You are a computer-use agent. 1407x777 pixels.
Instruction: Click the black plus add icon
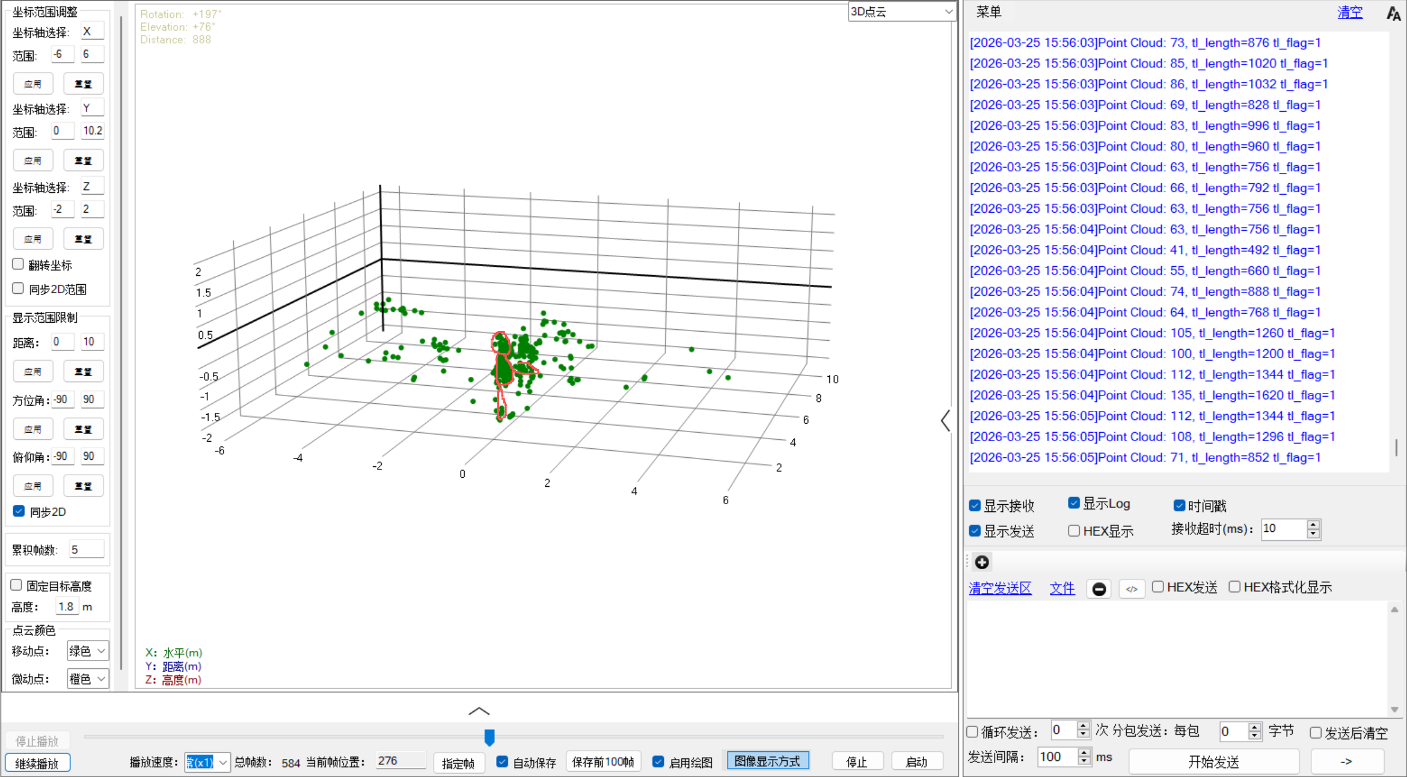click(x=982, y=562)
